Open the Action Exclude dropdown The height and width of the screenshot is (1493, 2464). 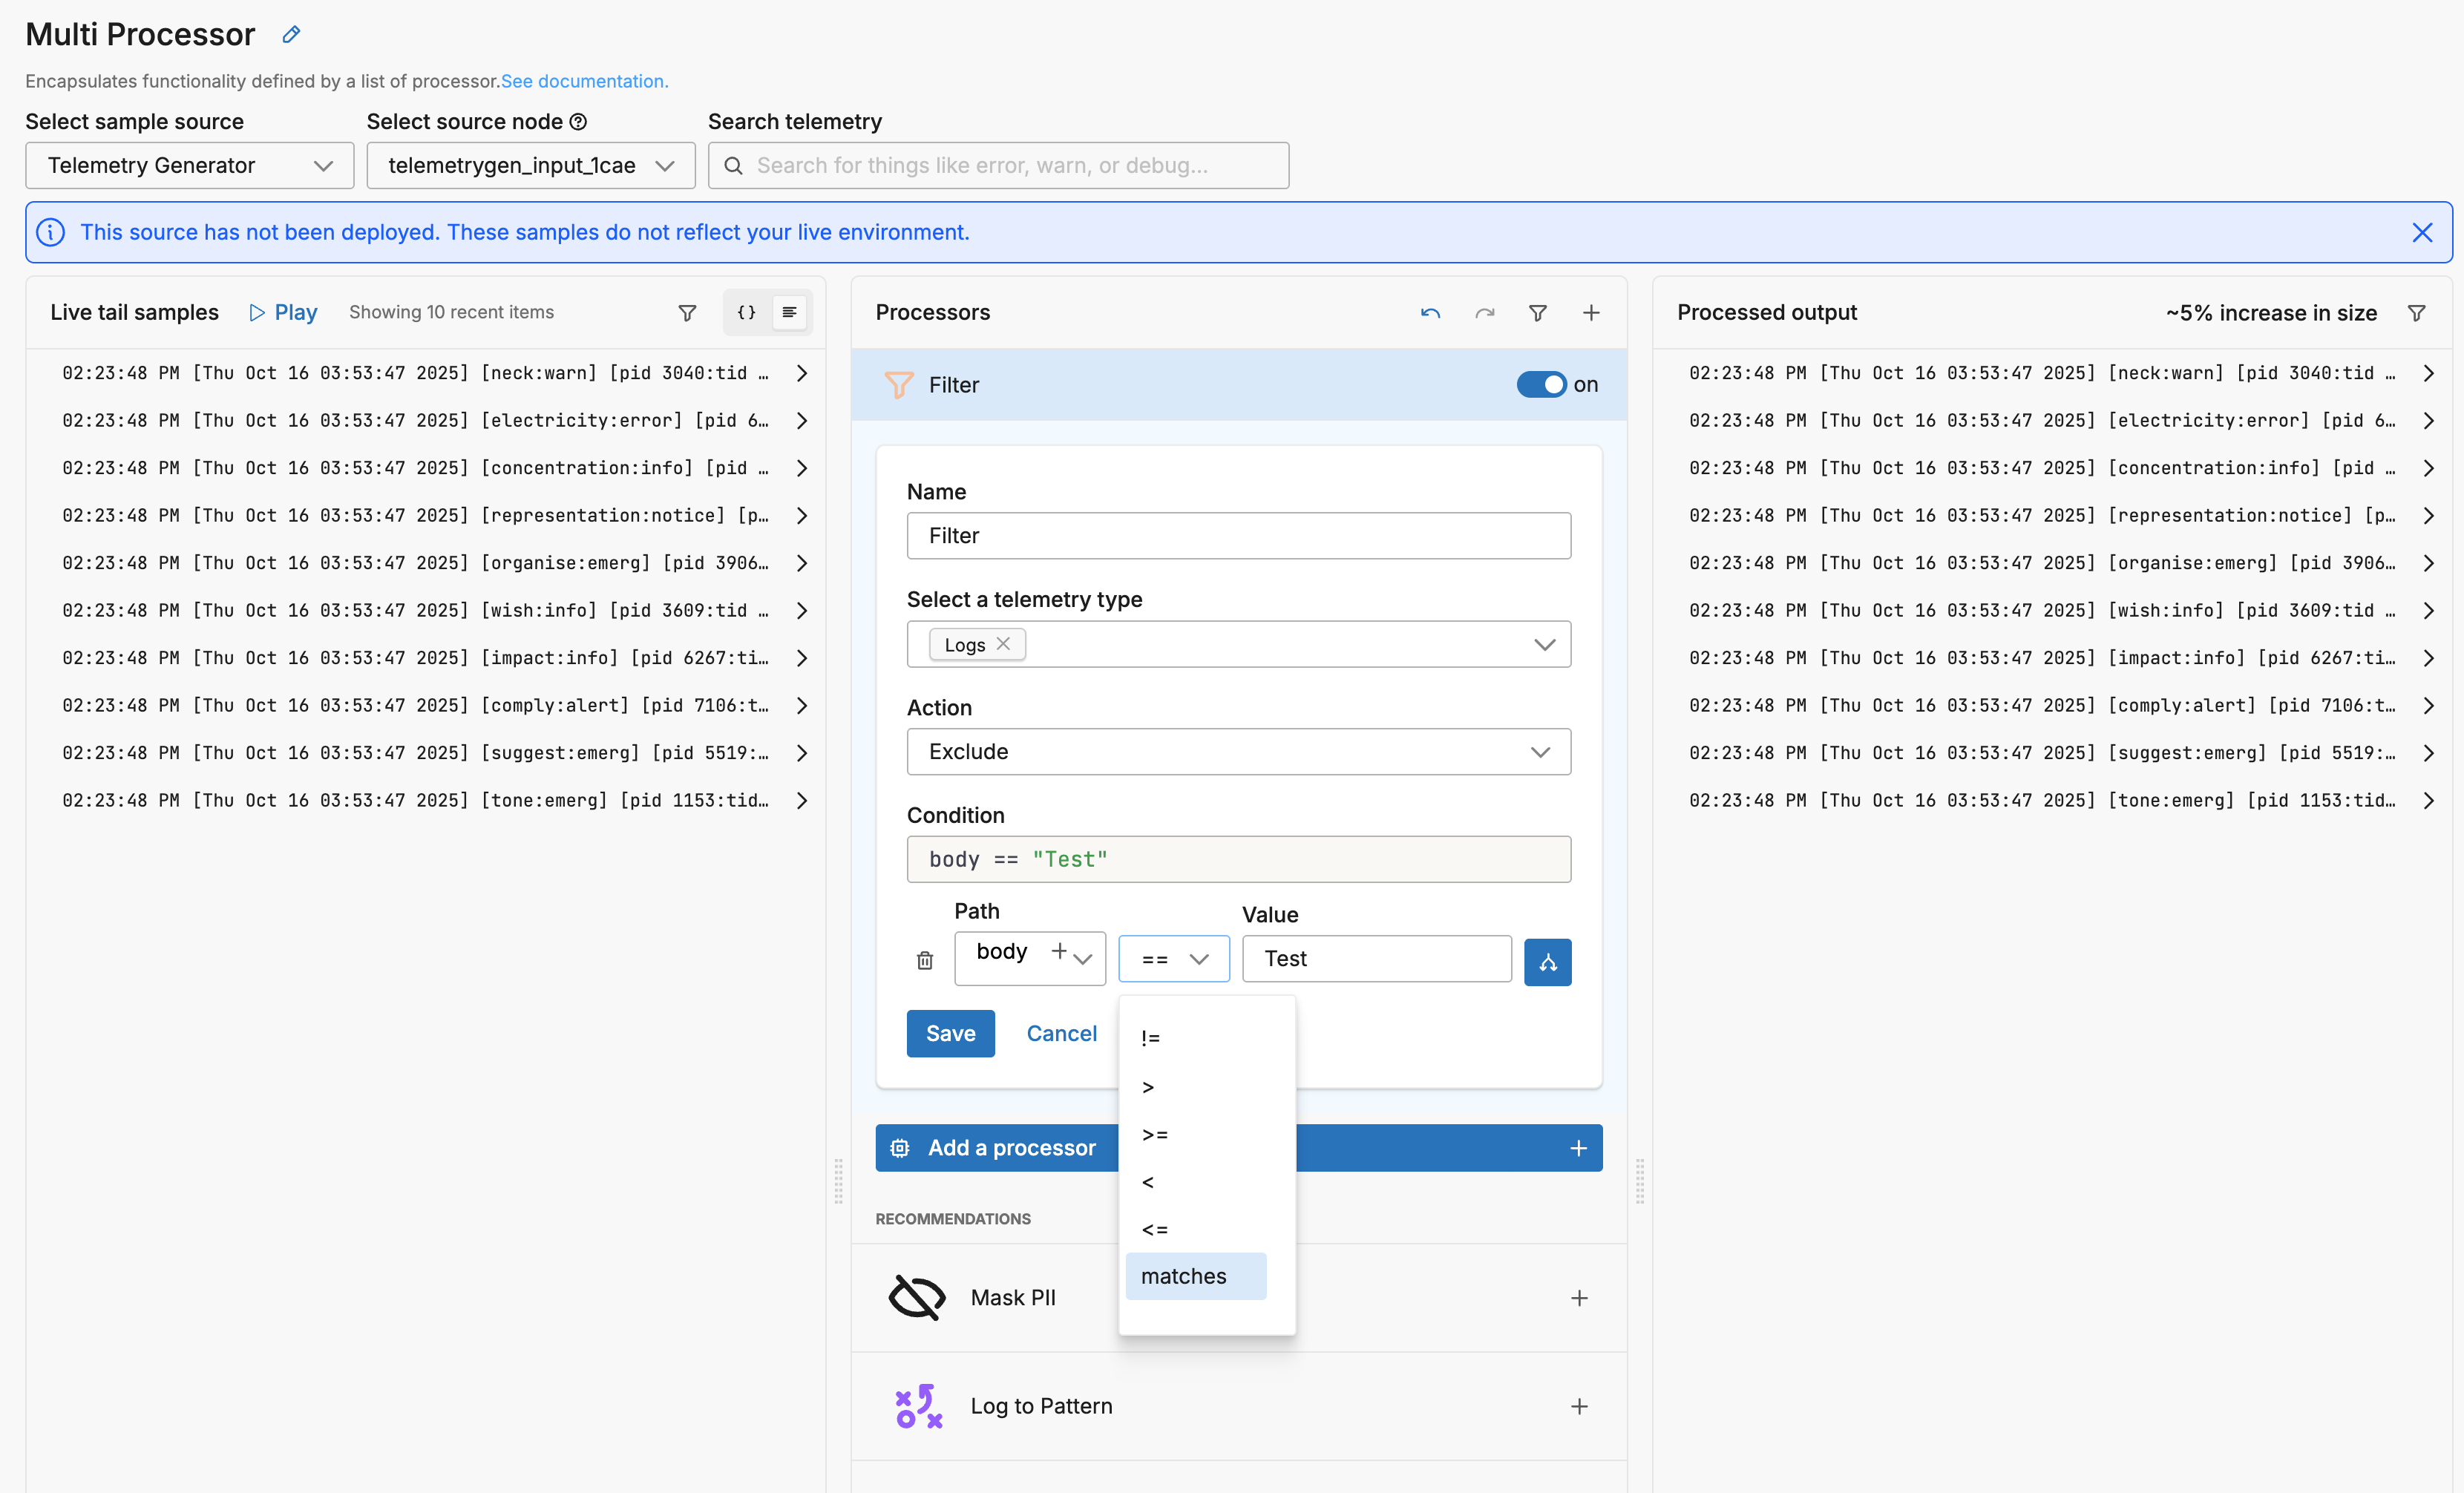[x=1238, y=752]
